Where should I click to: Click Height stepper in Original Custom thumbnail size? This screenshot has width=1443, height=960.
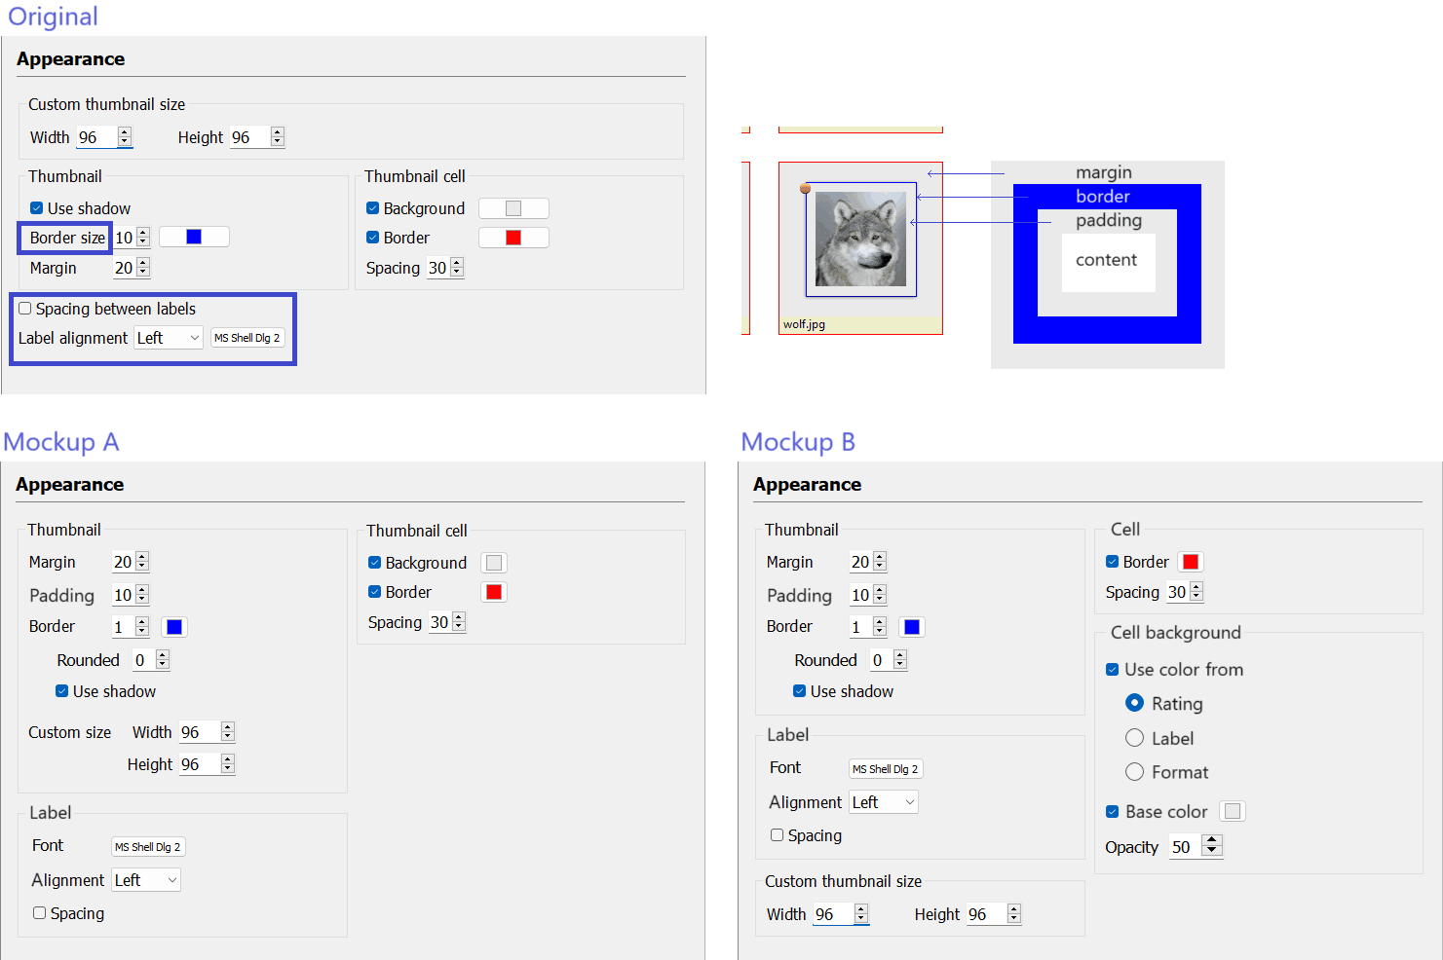tap(278, 137)
